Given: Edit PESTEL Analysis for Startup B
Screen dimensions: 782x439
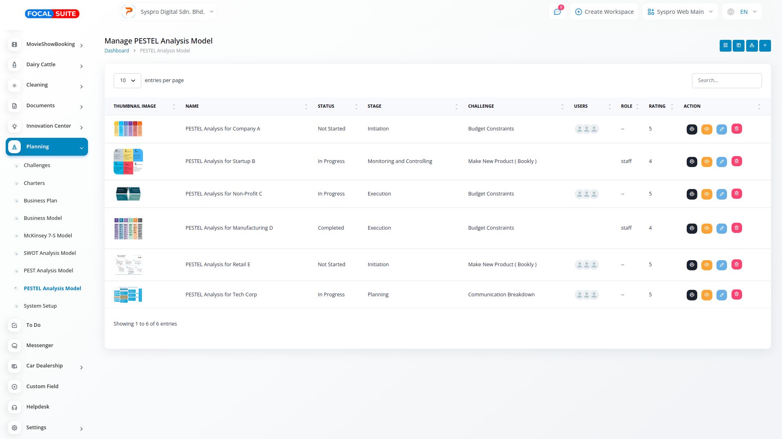Looking at the screenshot, I should click(721, 162).
